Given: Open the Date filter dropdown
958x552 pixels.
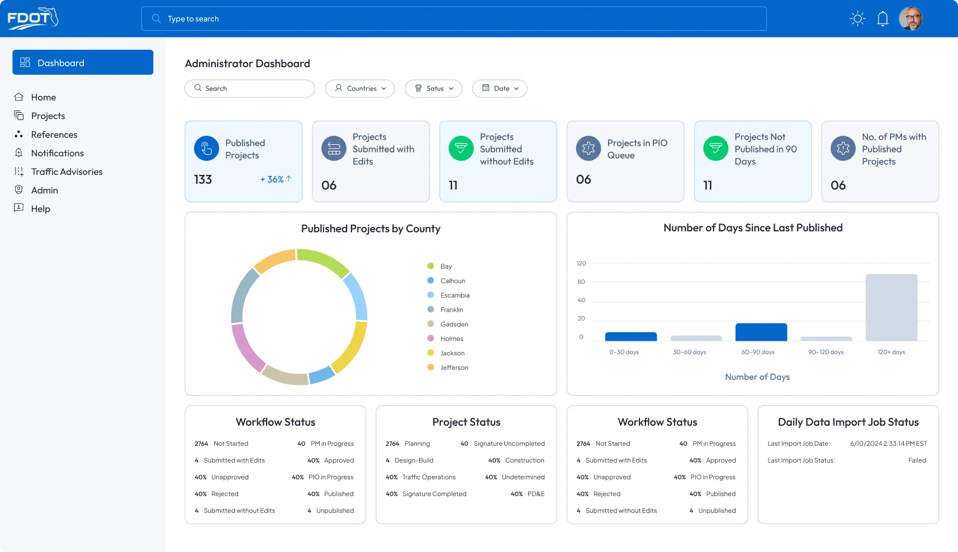Looking at the screenshot, I should (x=500, y=88).
